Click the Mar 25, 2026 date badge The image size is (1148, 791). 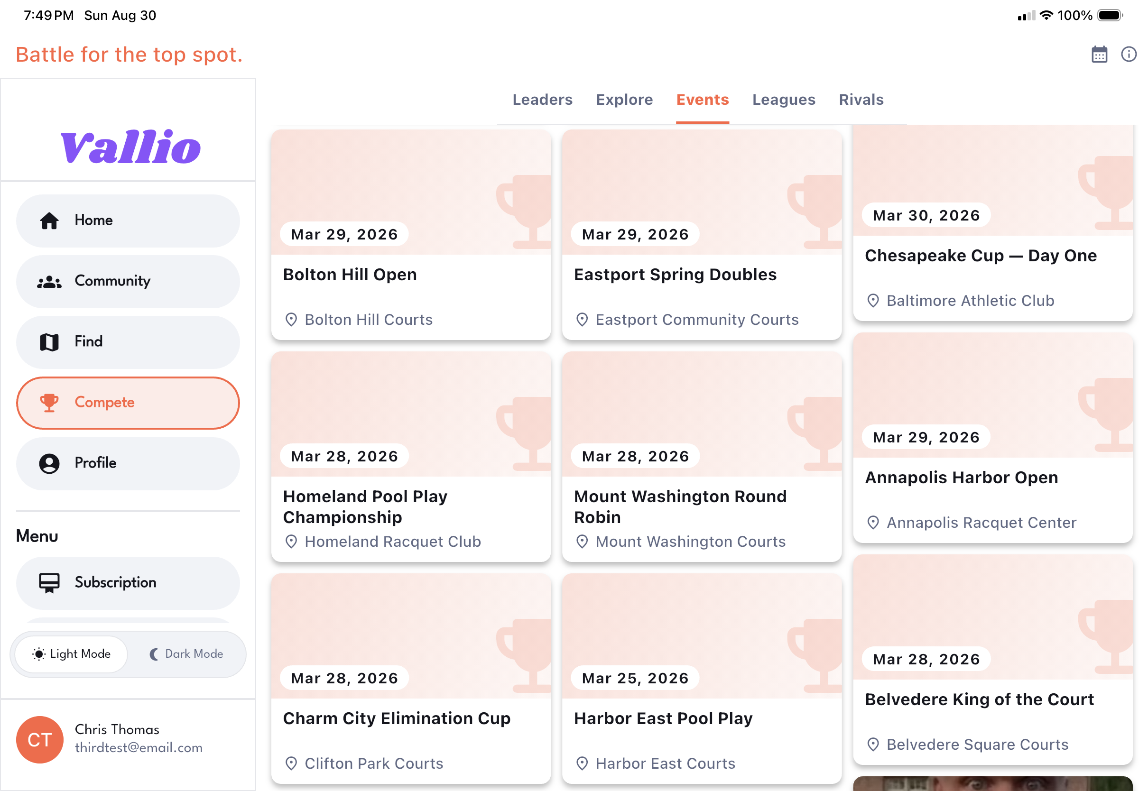pos(635,678)
